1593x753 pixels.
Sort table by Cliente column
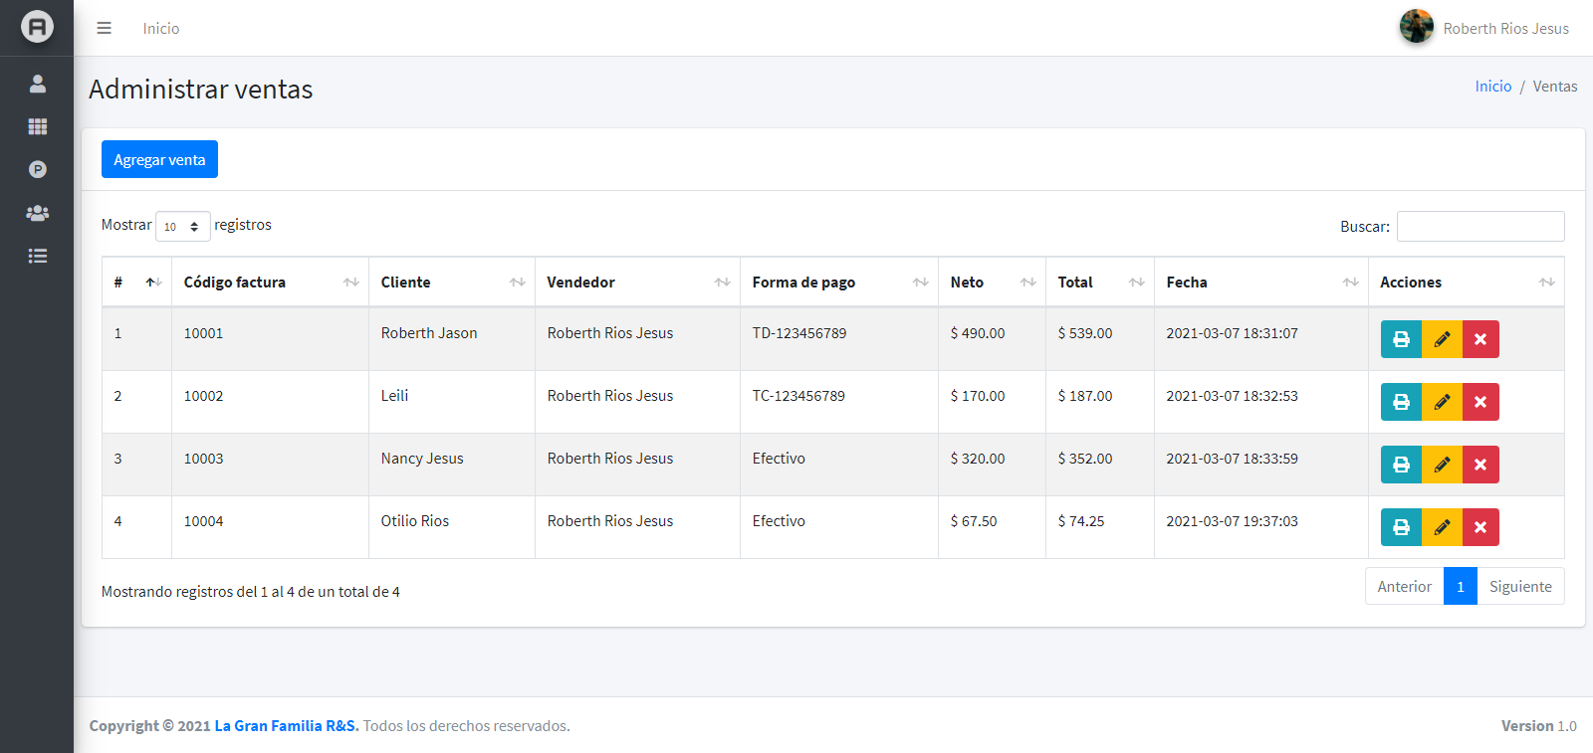click(x=451, y=282)
